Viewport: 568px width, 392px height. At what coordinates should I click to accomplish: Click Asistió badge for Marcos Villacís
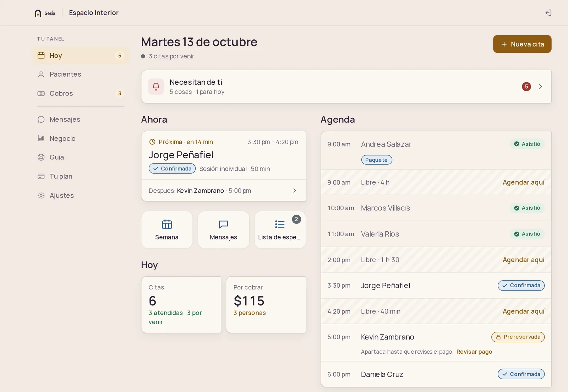[x=527, y=208]
